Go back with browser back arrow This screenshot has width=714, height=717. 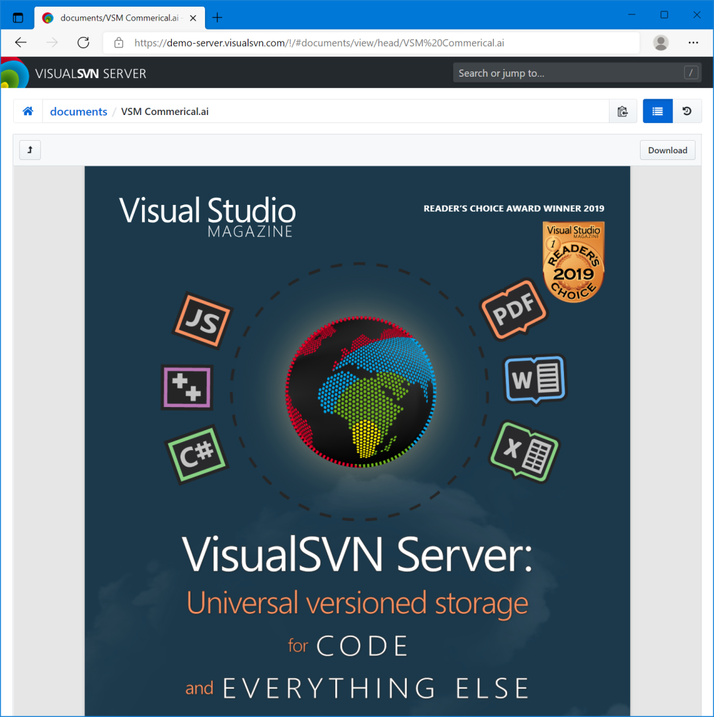click(x=20, y=42)
